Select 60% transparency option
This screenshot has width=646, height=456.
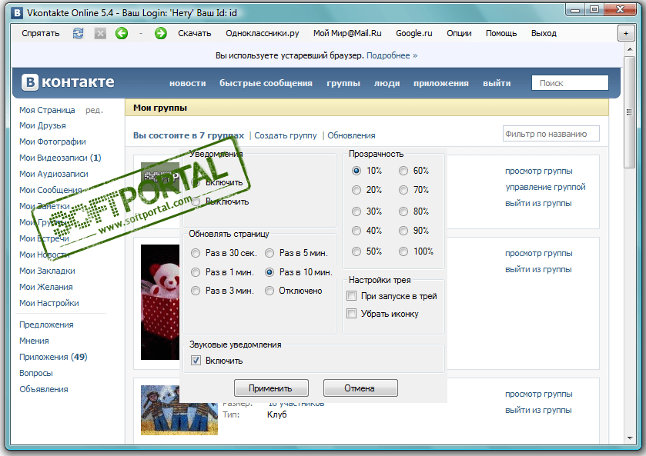pyautogui.click(x=403, y=171)
